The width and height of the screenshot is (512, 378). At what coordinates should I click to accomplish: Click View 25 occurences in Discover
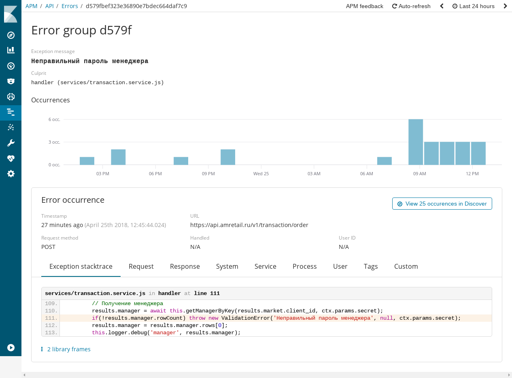pos(442,203)
